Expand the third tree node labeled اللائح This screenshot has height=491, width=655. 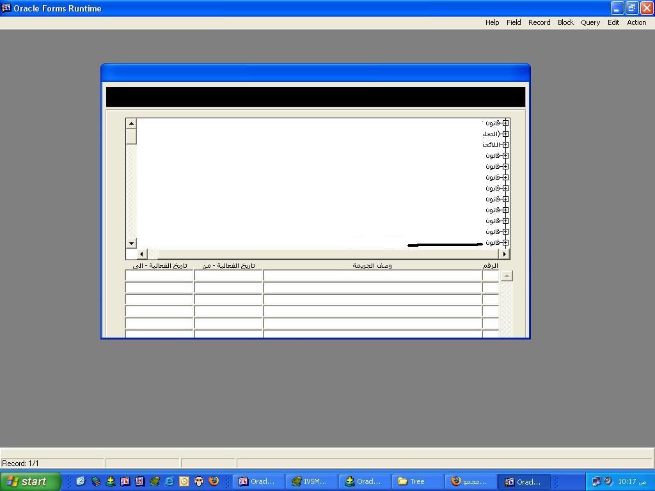[505, 144]
